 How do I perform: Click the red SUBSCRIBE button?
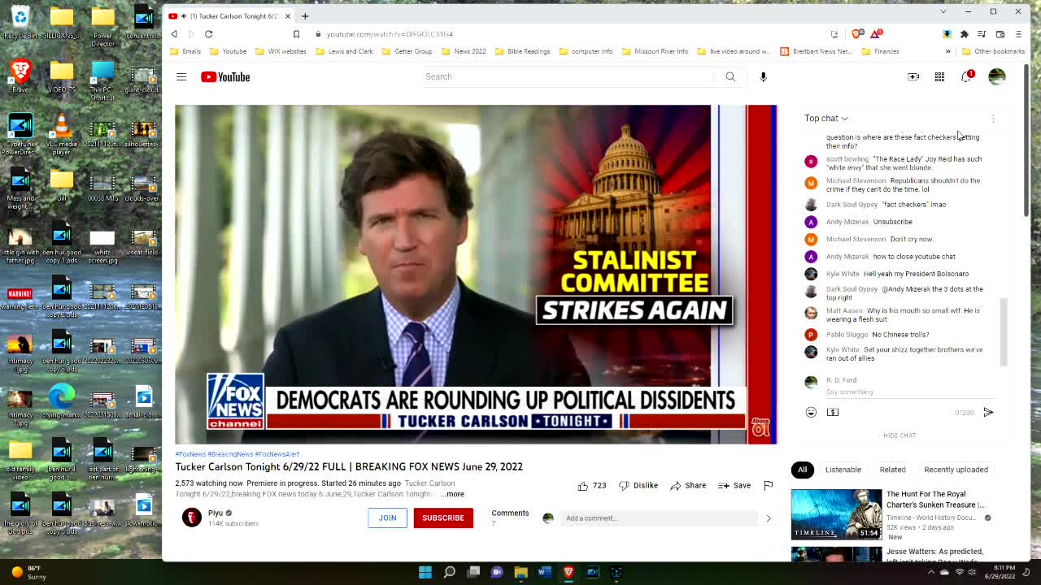(443, 518)
